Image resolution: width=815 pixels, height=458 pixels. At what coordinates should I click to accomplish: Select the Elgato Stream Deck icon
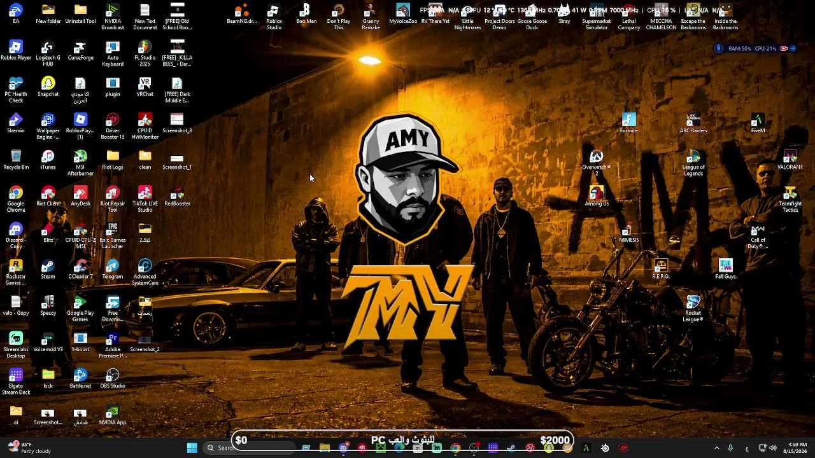[16, 382]
